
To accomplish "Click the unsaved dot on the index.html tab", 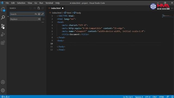I will point(63,8).
